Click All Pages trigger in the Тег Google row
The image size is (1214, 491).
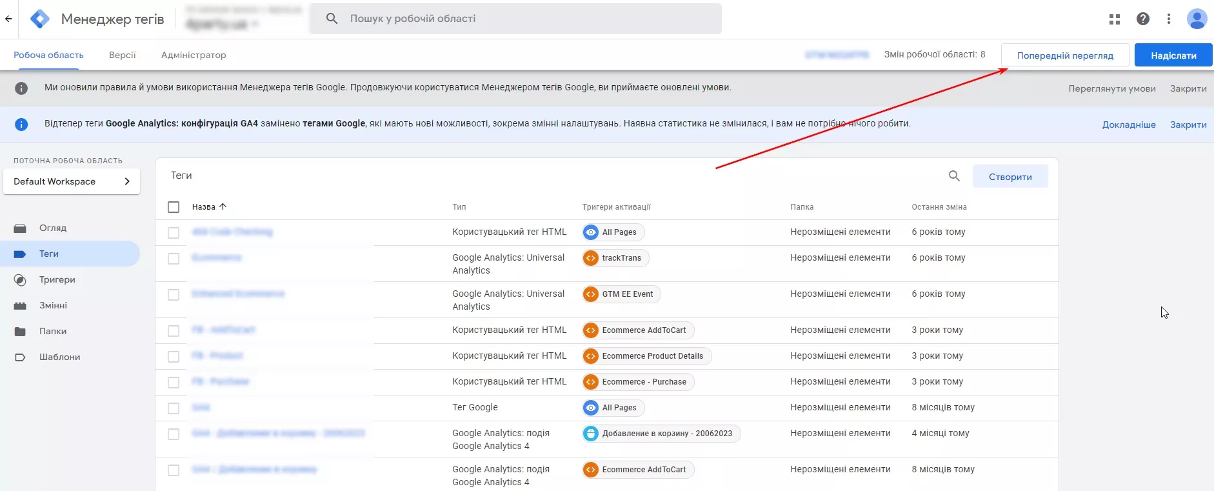point(613,408)
